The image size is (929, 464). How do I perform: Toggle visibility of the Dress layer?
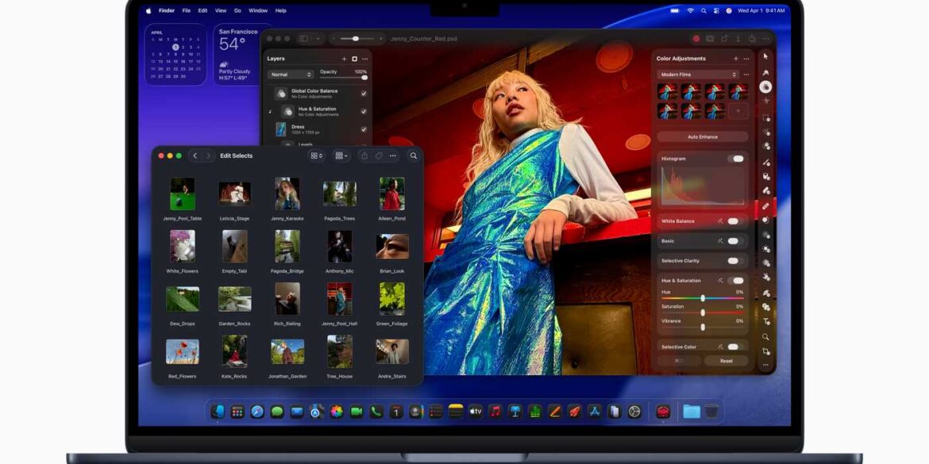click(x=364, y=129)
